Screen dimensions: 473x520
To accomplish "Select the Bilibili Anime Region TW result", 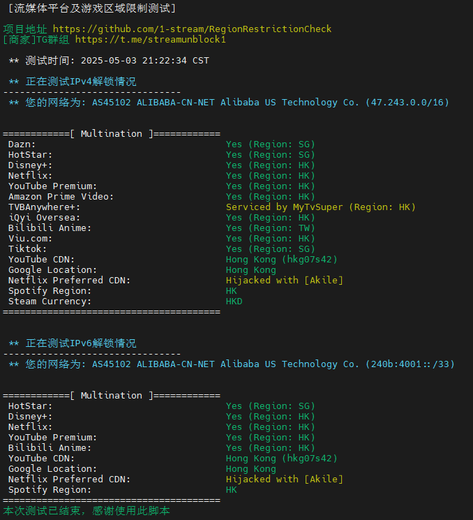I will (x=271, y=228).
